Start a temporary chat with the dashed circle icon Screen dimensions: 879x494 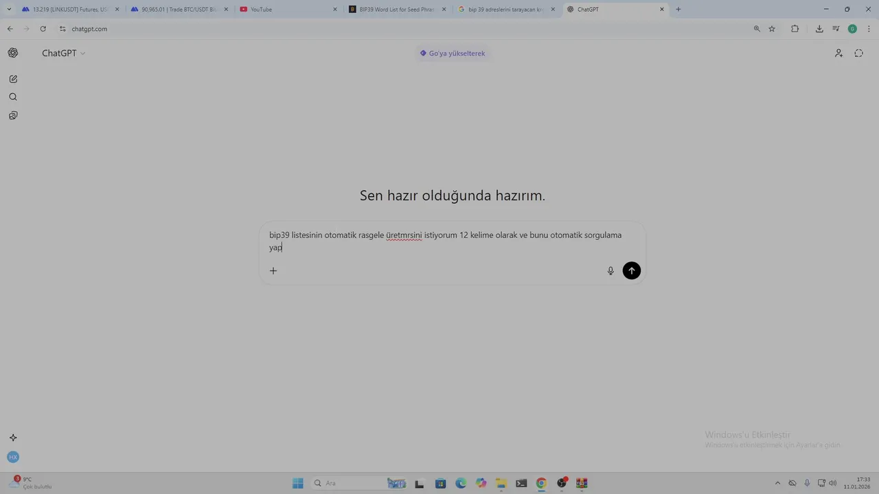858,53
